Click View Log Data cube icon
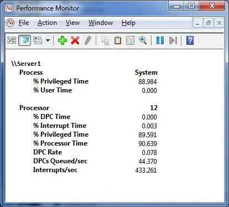 pyautogui.click(x=24, y=40)
